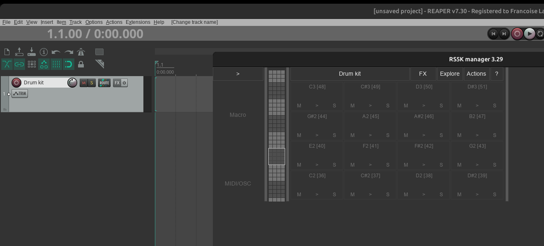Click the Drum kit header in RS5K manager

[x=350, y=74]
